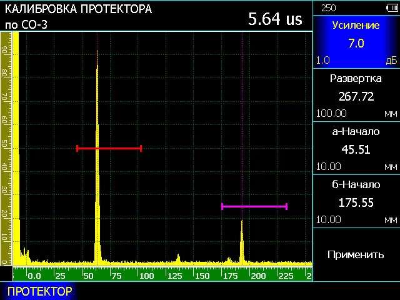The width and height of the screenshot is (400, 300).
Task: Click the green horizontal distance scale
Action: click(162, 275)
